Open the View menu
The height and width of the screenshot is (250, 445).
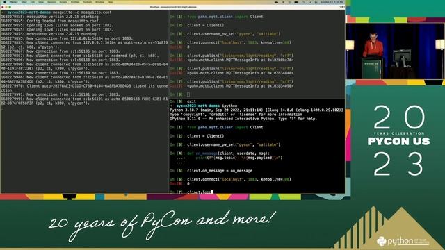coord(41,2)
